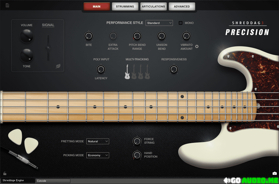Select multi-tracking guitar 1
279x184 pixels.
(127, 72)
